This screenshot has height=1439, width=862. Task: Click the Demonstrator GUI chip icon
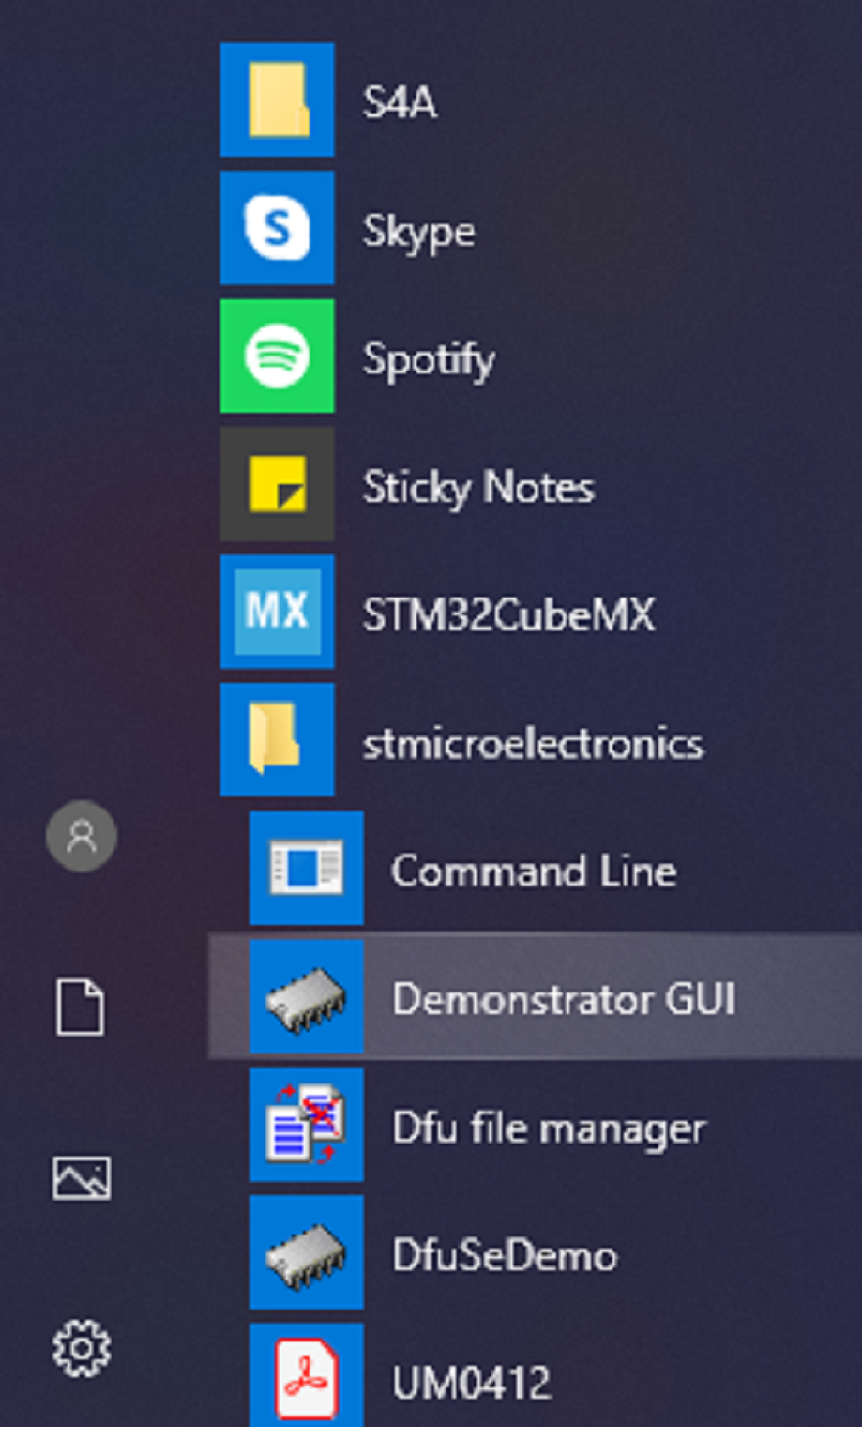(x=306, y=997)
